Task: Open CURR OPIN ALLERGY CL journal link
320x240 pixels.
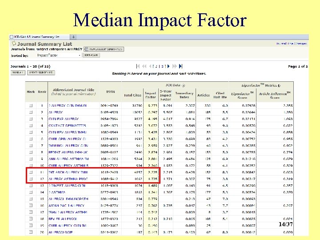Action: pos(68,139)
